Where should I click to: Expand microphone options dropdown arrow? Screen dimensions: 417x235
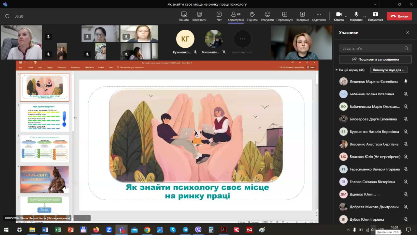pos(364,16)
